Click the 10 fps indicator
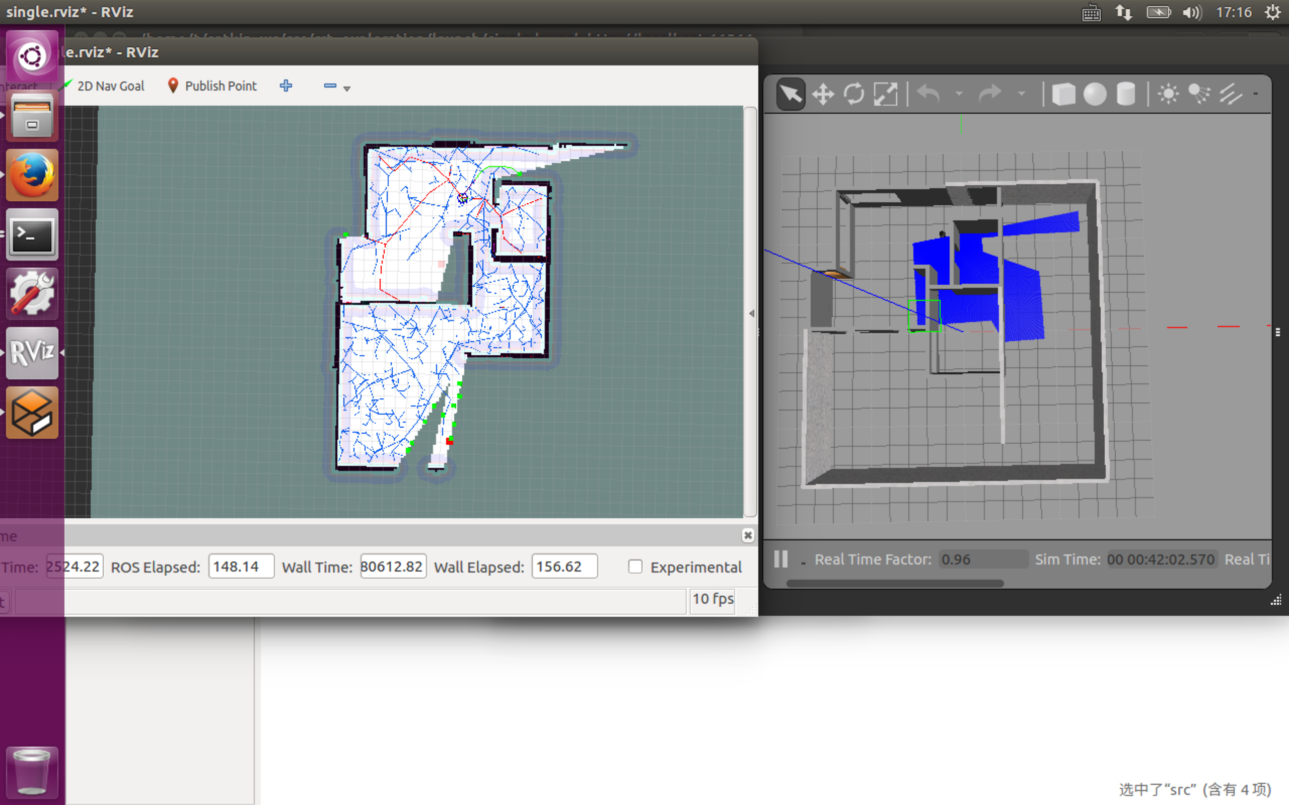Viewport: 1289px width, 805px height. coord(712,600)
